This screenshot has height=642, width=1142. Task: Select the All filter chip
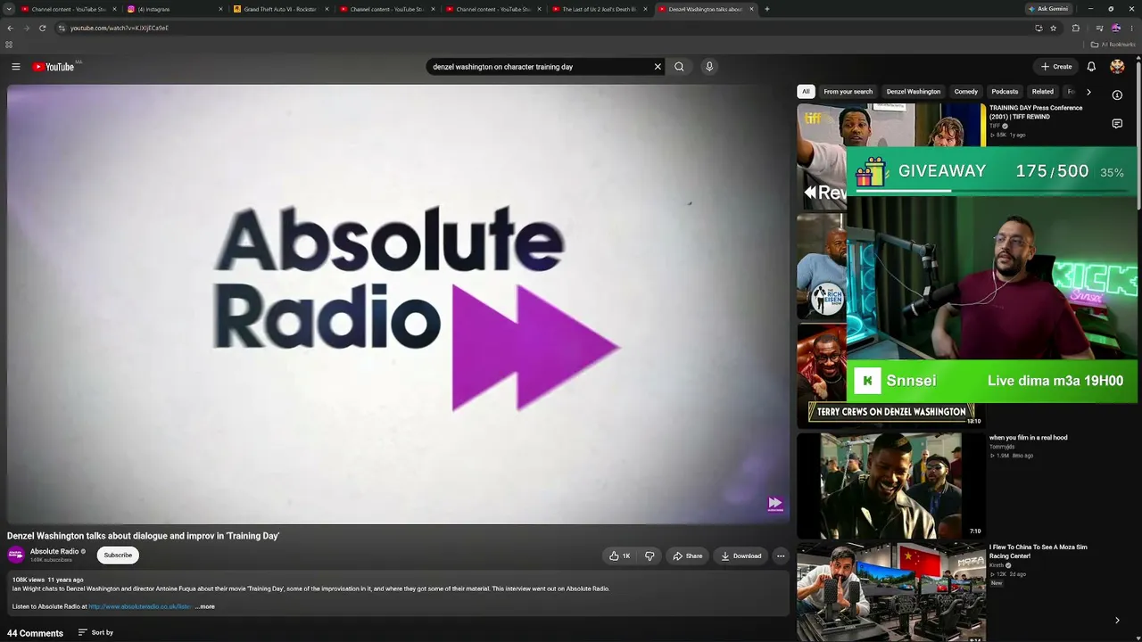click(806, 92)
